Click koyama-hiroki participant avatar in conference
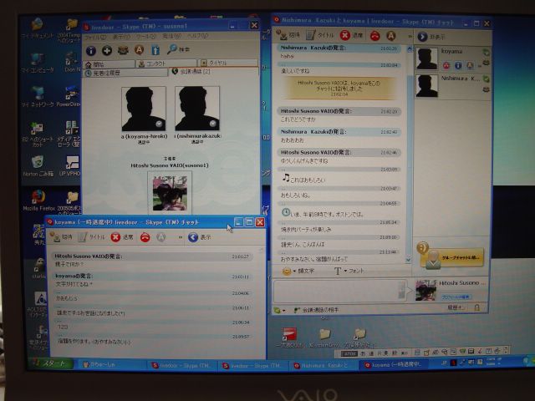 tap(144, 109)
